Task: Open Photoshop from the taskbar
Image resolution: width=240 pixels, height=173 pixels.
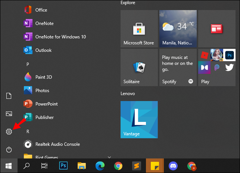Action: (x=63, y=166)
